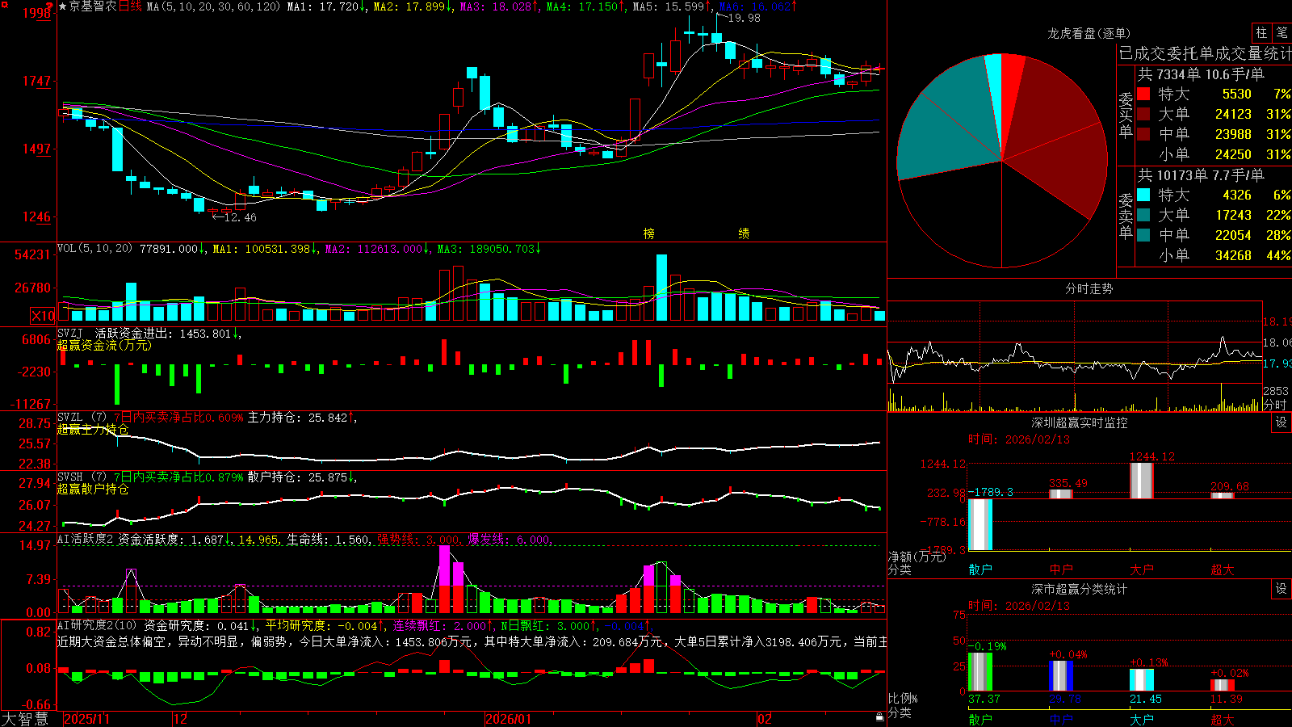Click the 大智慧 logo label
Screen dimensions: 1292x727
coord(25,718)
